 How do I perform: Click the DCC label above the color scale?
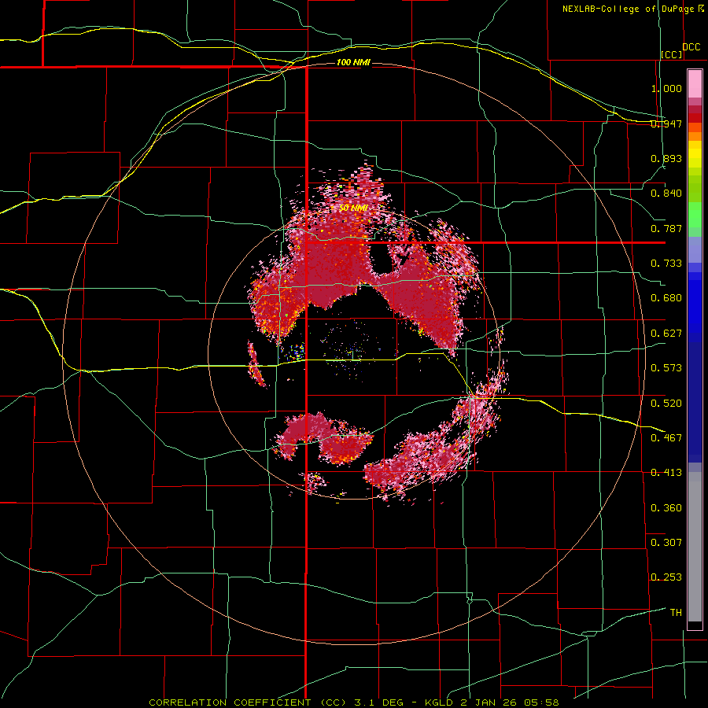(691, 47)
